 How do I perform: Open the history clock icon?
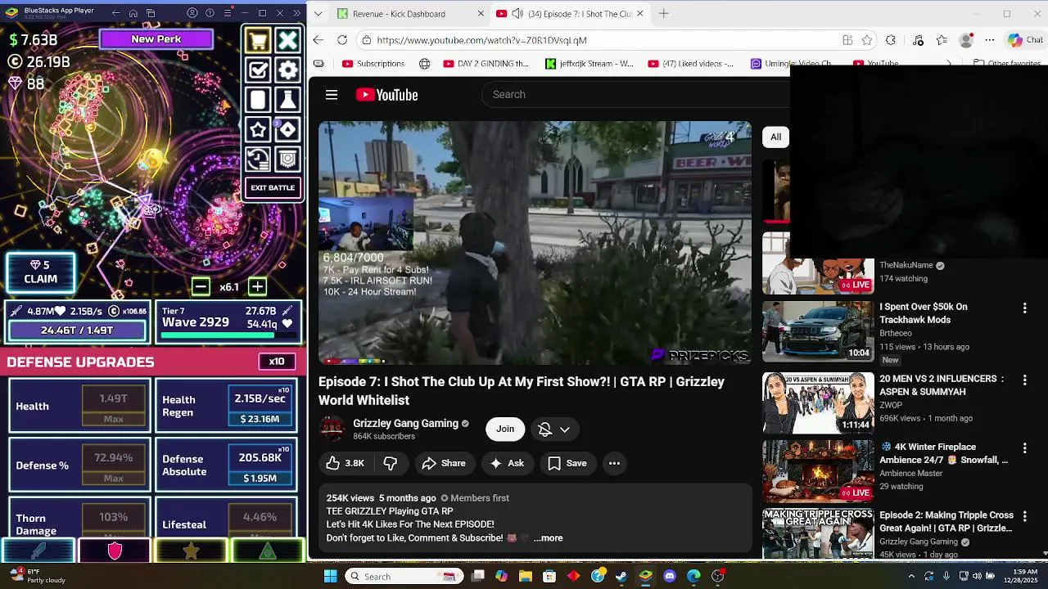click(x=258, y=159)
